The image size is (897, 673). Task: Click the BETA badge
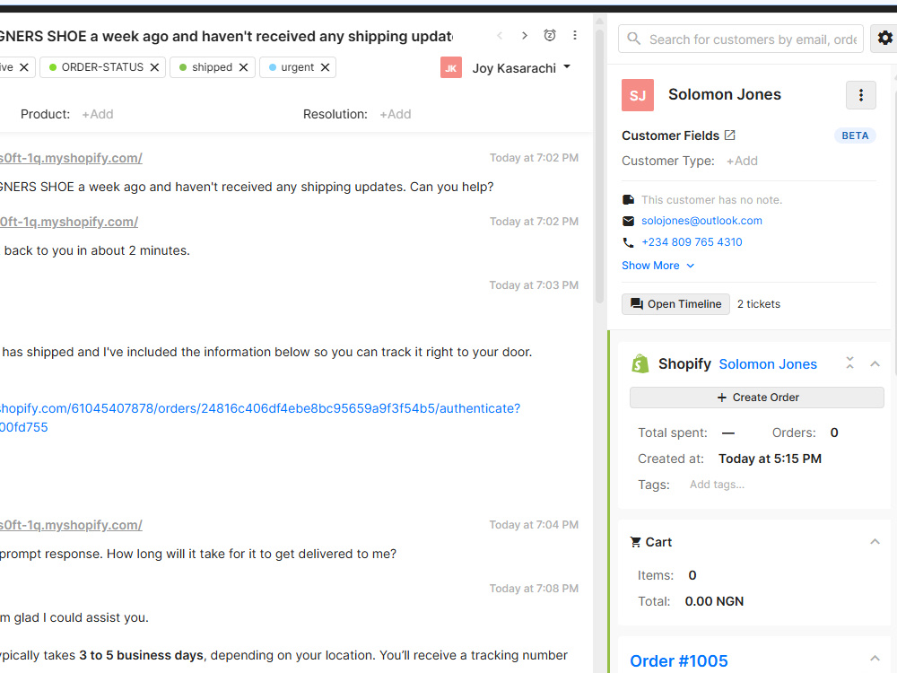[855, 135]
